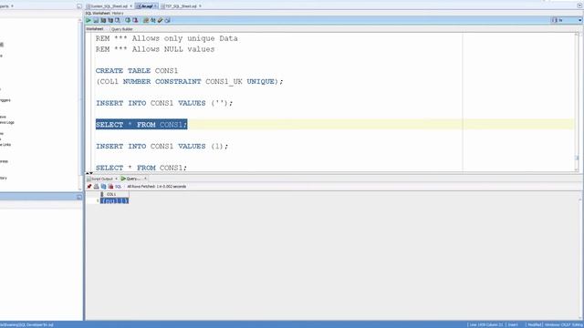Close the Script Output tab
The height and width of the screenshot is (328, 584).
click(116, 179)
